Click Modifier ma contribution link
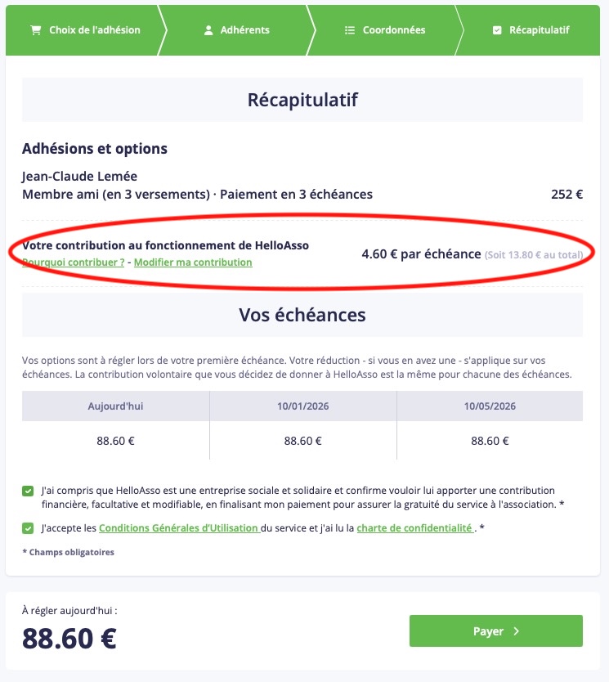This screenshot has width=609, height=682. [193, 262]
